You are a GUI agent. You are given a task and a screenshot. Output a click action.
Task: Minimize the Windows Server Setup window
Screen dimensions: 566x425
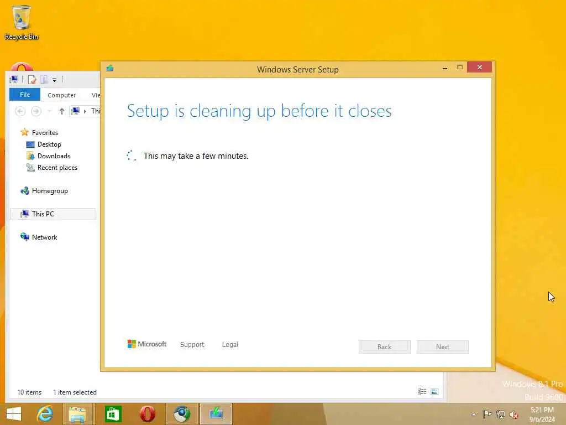445,68
